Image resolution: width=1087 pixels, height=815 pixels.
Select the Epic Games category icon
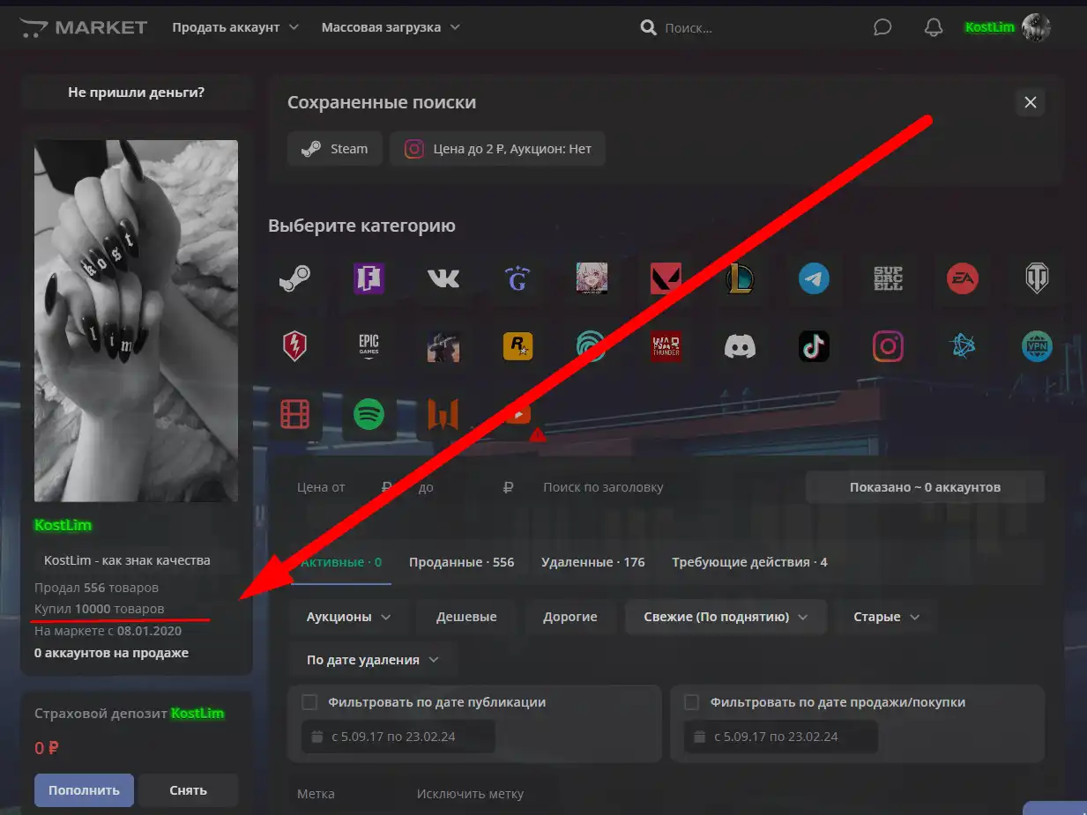(x=369, y=346)
